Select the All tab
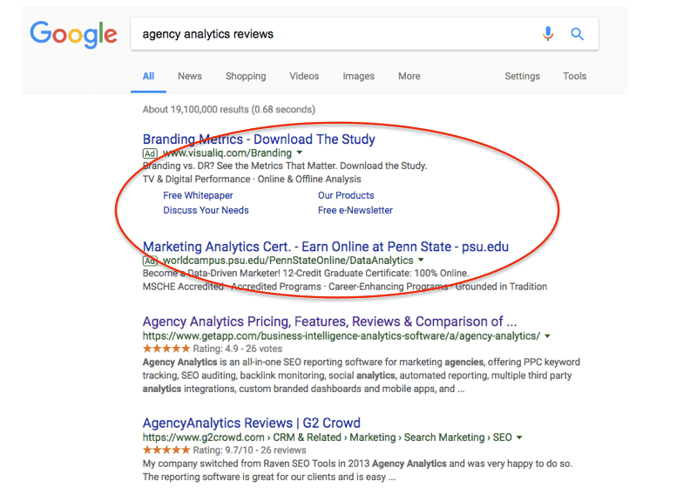 point(148,77)
